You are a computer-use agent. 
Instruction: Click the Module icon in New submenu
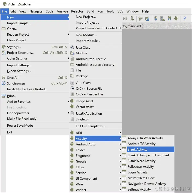[72, 53]
